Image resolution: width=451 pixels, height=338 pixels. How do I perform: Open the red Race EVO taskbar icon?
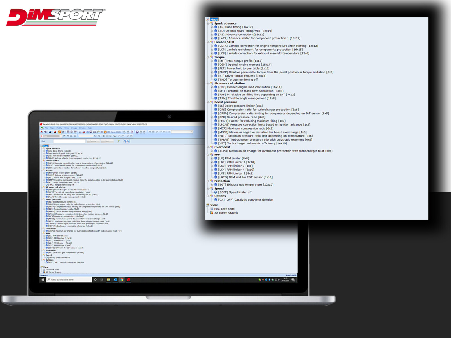point(129,280)
